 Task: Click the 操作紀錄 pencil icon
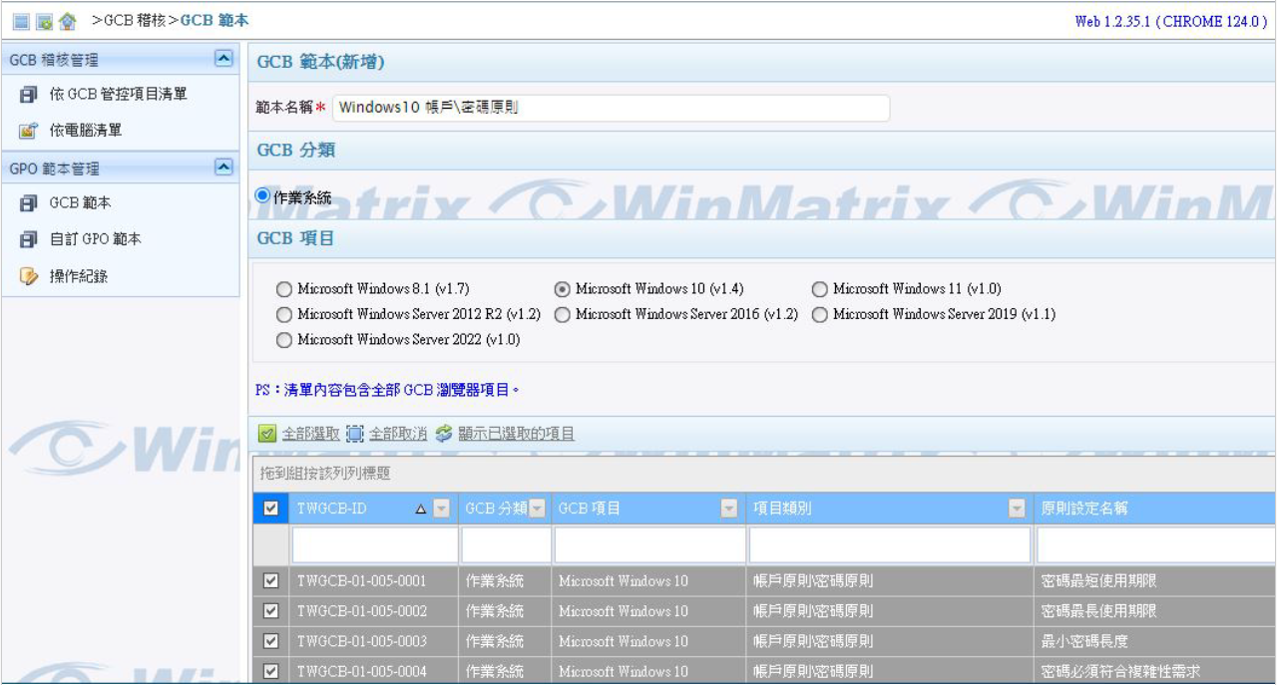pyautogui.click(x=28, y=276)
